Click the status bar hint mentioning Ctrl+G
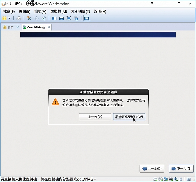Viewport: 196px width, 182px height. 48,179
